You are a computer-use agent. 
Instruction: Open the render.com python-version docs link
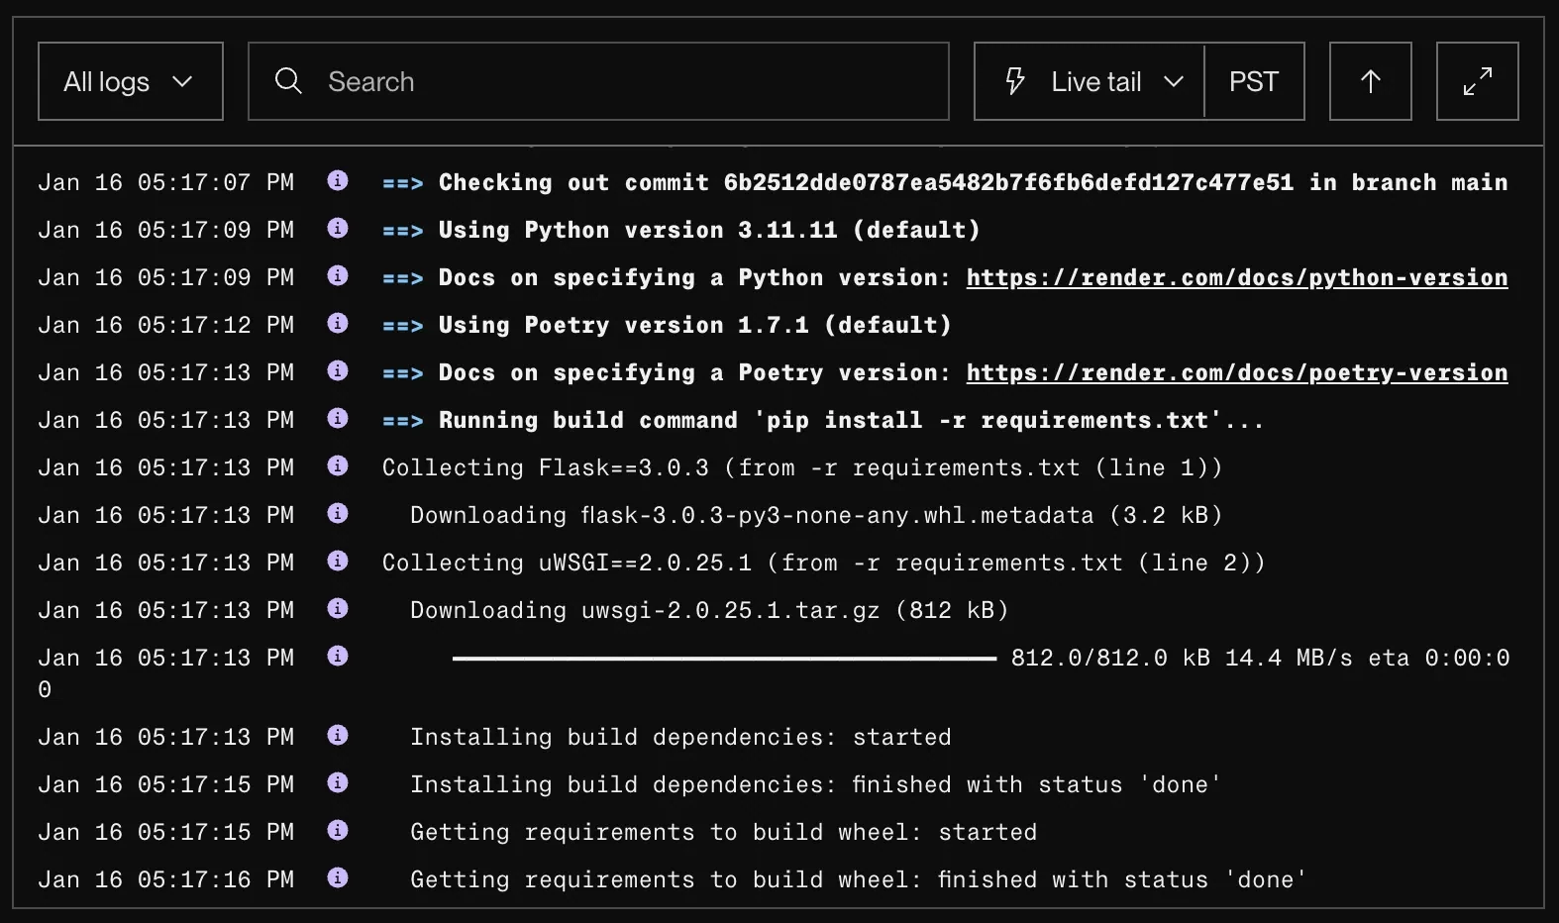[1237, 278]
